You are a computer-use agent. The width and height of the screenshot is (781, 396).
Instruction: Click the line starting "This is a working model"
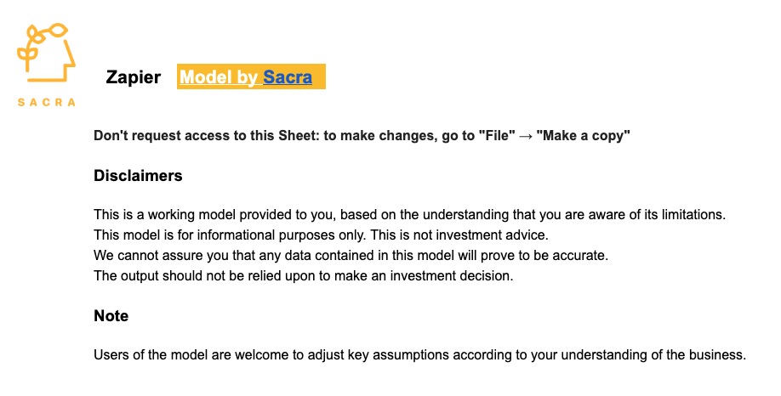(x=409, y=215)
